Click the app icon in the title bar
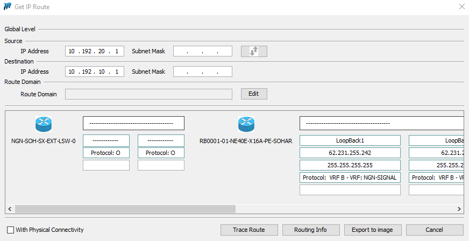469x241 pixels. coord(8,6)
